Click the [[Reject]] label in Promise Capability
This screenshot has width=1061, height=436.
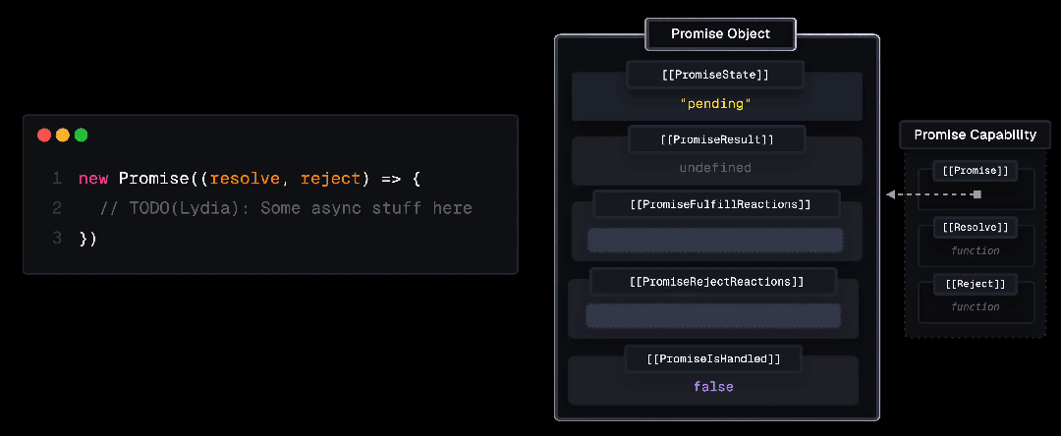tap(976, 284)
